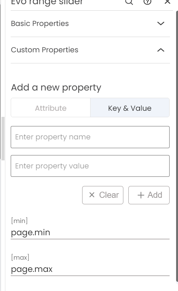Select the Key & Value tab
Screen dimensions: 178x291
pyautogui.click(x=130, y=108)
